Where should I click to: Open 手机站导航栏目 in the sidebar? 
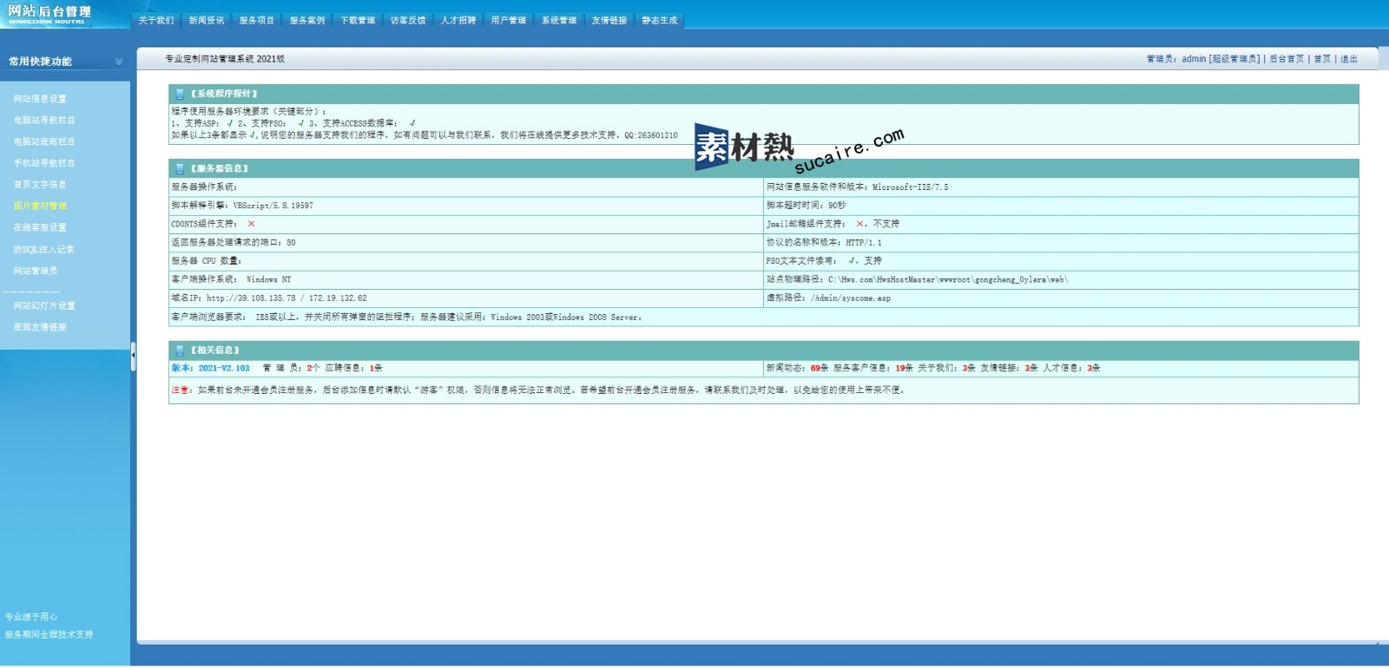click(x=44, y=163)
